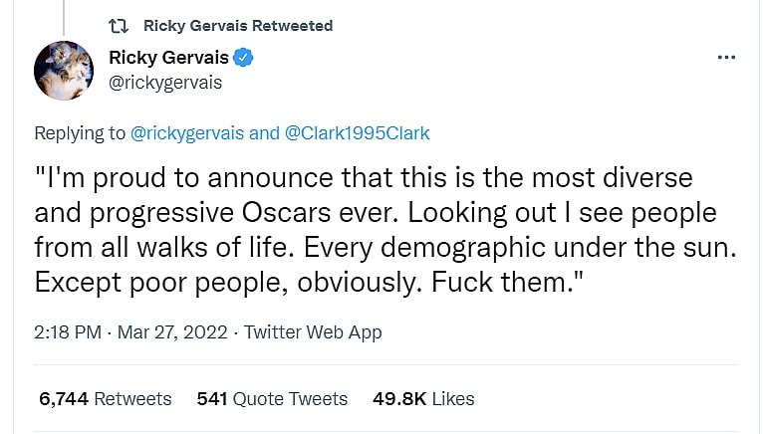Screen dimensions: 763x434
Task: Click the @rickygervais handle under the name
Action: coord(165,83)
